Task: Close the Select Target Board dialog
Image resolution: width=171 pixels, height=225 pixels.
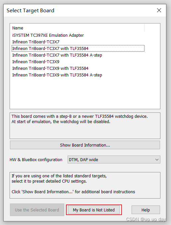Action: pos(159,10)
